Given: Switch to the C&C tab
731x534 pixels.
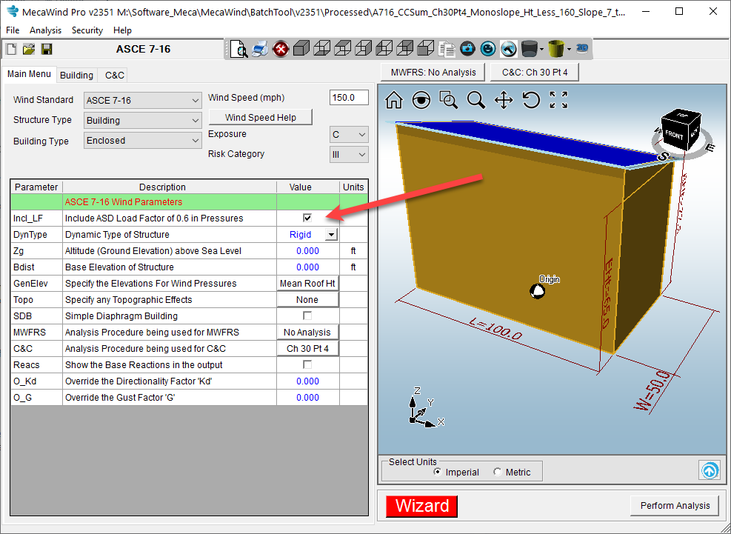Looking at the screenshot, I should (114, 75).
